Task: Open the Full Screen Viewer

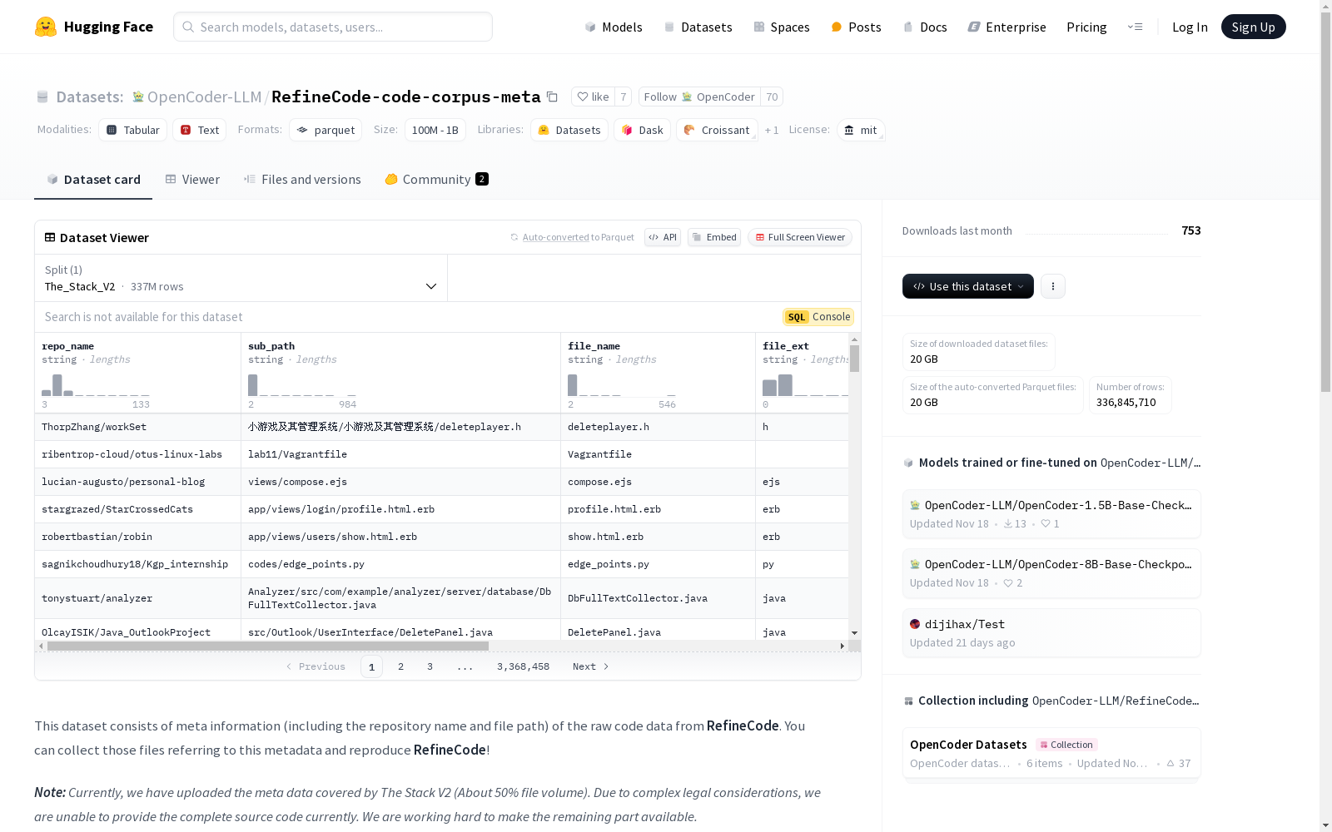Action: (x=799, y=237)
